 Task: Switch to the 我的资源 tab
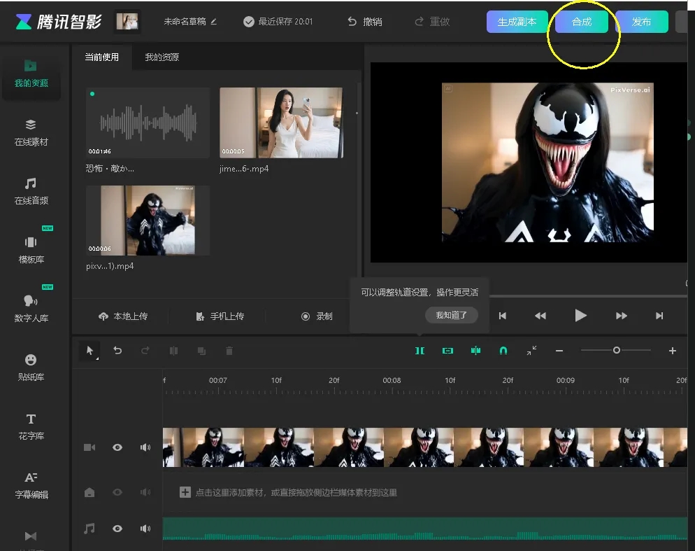(x=162, y=57)
